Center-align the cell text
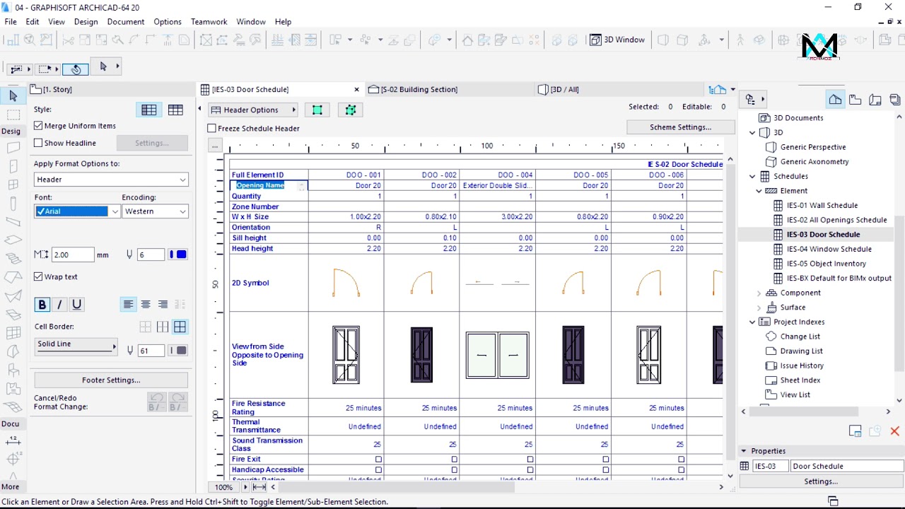Screen dimensions: 905x509 click(146, 305)
